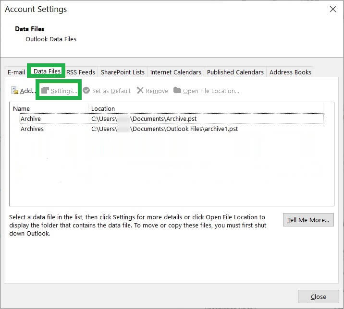Click the Set as Default checkmark icon
This screenshot has height=309, width=344.
click(86, 90)
